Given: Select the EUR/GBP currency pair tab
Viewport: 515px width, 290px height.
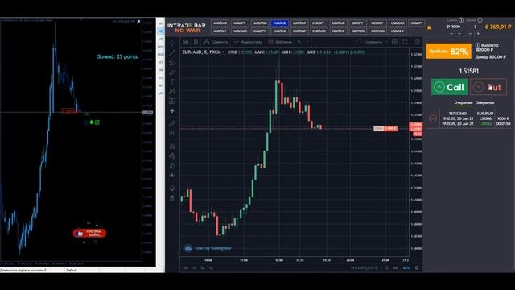Looking at the screenshot, I should point(299,31).
